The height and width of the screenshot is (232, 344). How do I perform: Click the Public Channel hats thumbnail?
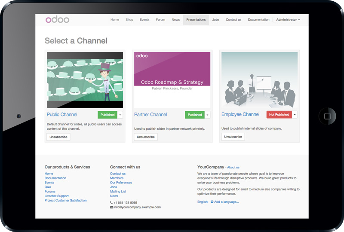[x=85, y=80]
